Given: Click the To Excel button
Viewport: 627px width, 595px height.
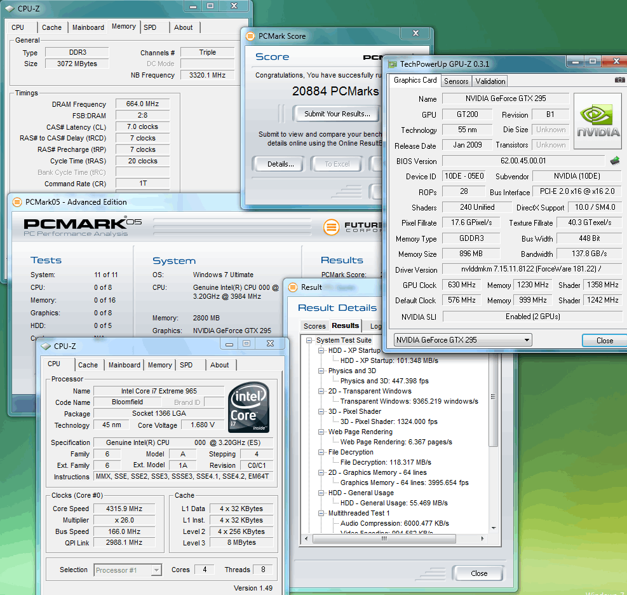Looking at the screenshot, I should (337, 164).
